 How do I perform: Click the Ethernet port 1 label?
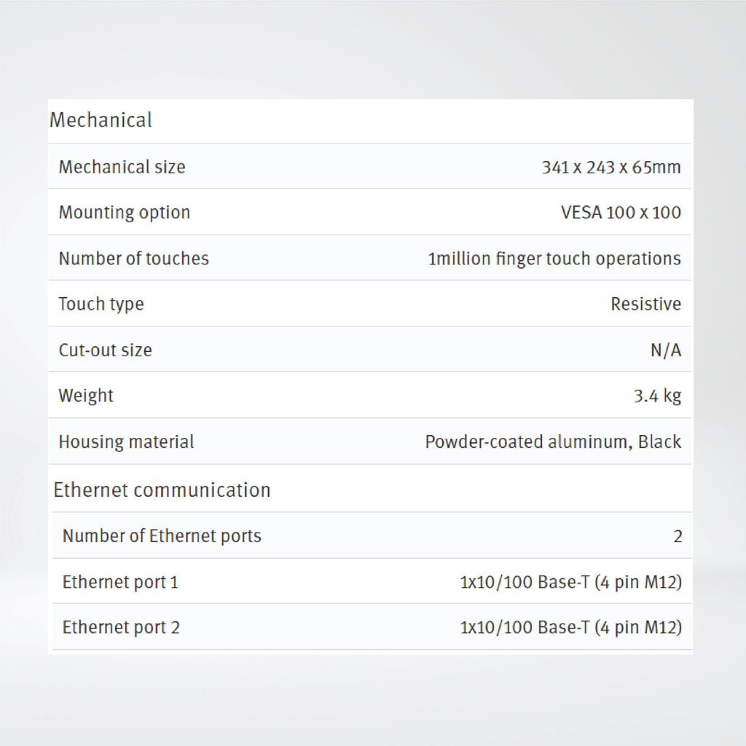pos(120,582)
